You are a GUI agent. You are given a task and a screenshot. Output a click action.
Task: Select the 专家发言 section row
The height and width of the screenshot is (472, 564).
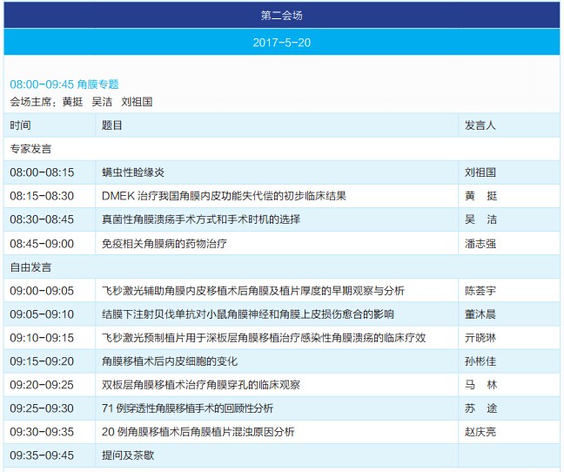30,149
